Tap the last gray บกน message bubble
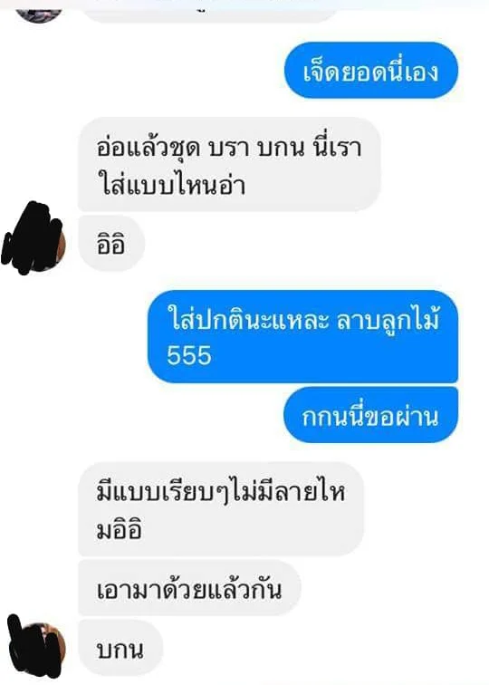489x685 pixels. click(120, 648)
